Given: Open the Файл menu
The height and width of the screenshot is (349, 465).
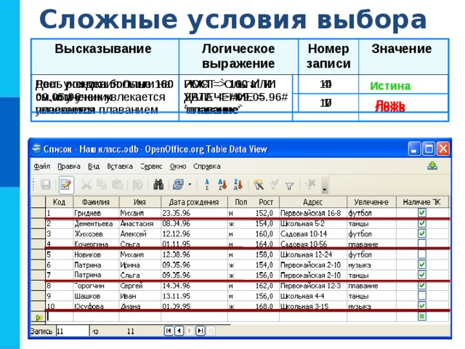Looking at the screenshot, I should coord(41,167).
